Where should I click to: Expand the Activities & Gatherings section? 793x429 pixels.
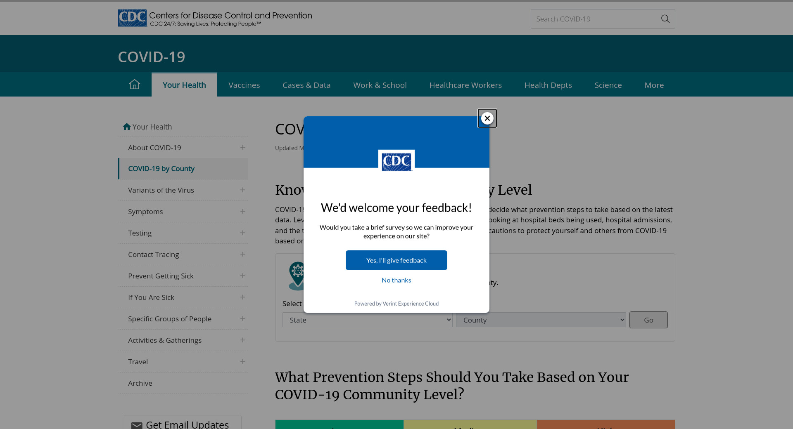(x=242, y=340)
